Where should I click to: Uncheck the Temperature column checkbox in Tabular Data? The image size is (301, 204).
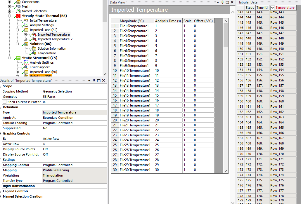click(x=273, y=8)
